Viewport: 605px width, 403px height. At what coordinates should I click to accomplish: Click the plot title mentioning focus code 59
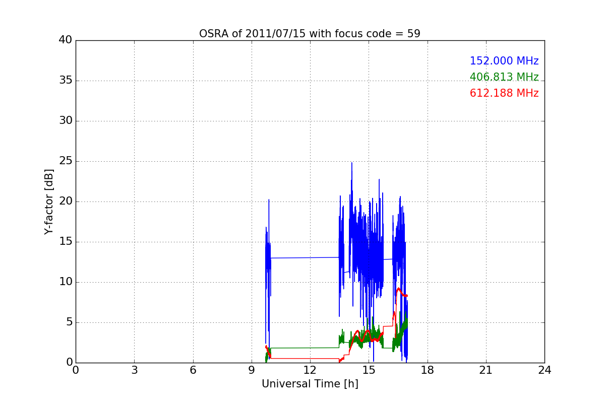[x=310, y=34]
